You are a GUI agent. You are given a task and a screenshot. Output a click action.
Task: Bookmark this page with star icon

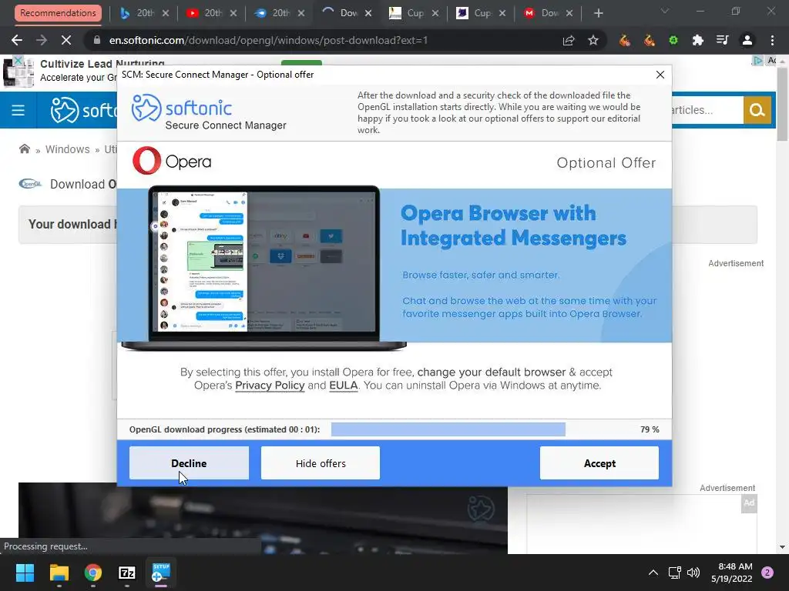[x=593, y=40]
